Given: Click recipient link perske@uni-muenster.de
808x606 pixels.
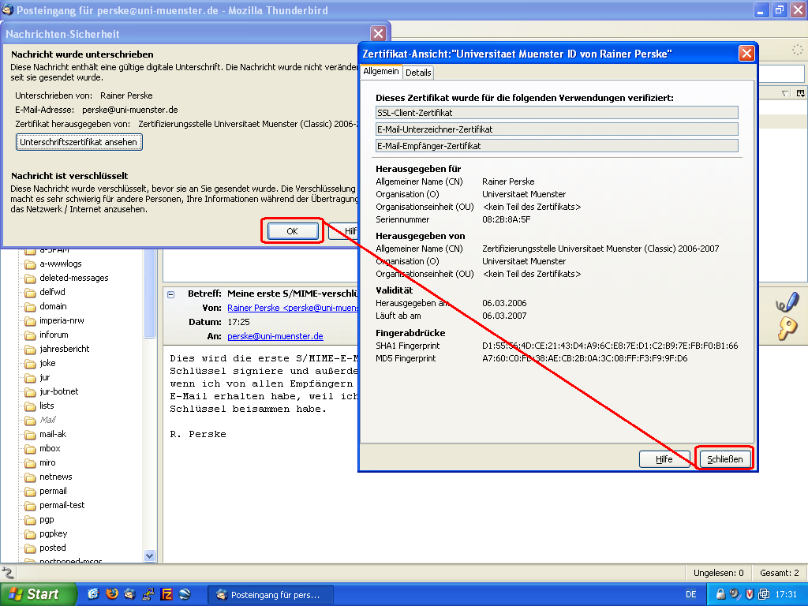Looking at the screenshot, I should coord(275,336).
